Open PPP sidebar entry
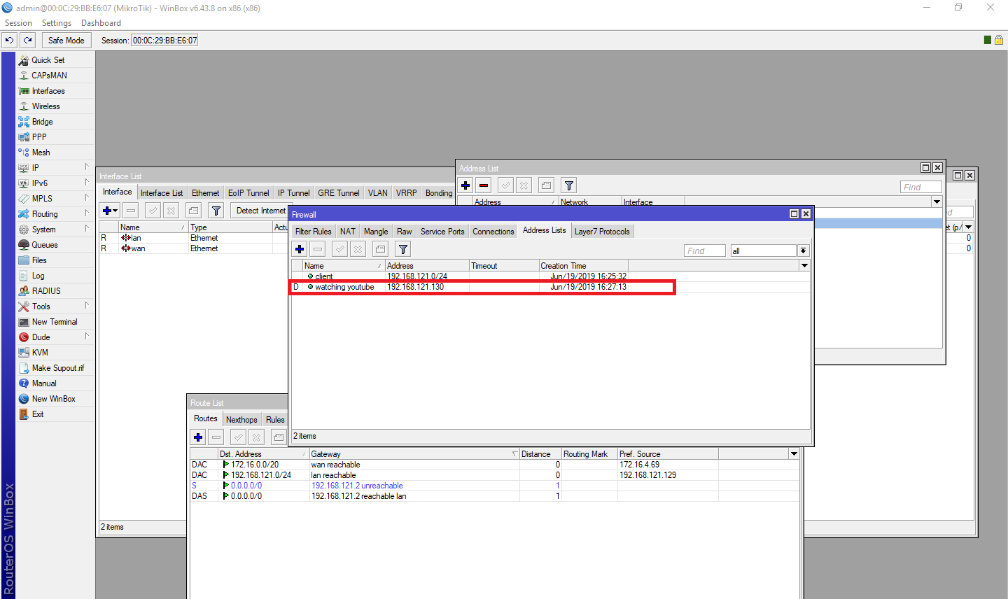The image size is (1008, 599). [x=55, y=137]
